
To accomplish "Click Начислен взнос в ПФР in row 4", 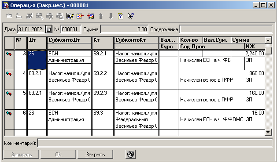I will [x=207, y=80].
